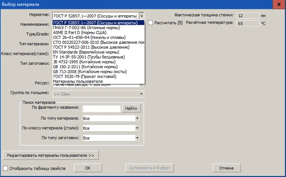Collapse the Норматив dropdown arrow
This screenshot has width=286, height=177.
pos(142,16)
